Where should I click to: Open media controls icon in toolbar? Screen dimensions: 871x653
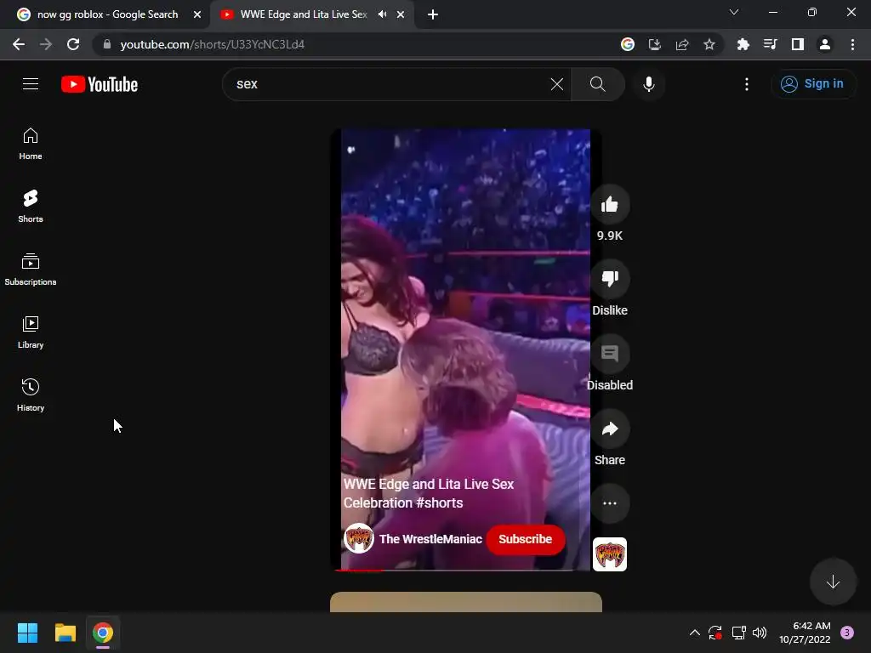coord(770,44)
